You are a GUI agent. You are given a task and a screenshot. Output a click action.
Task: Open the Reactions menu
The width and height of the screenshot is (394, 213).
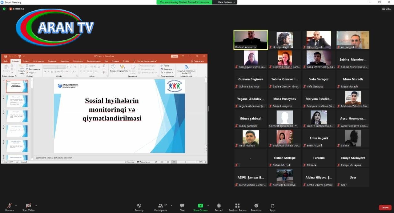click(256, 206)
